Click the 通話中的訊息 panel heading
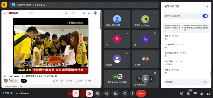Viewport: 213px width, 98px height. click(172, 6)
